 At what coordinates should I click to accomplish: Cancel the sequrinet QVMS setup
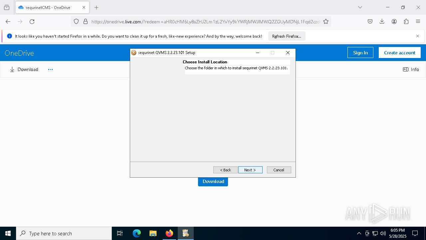click(x=279, y=170)
